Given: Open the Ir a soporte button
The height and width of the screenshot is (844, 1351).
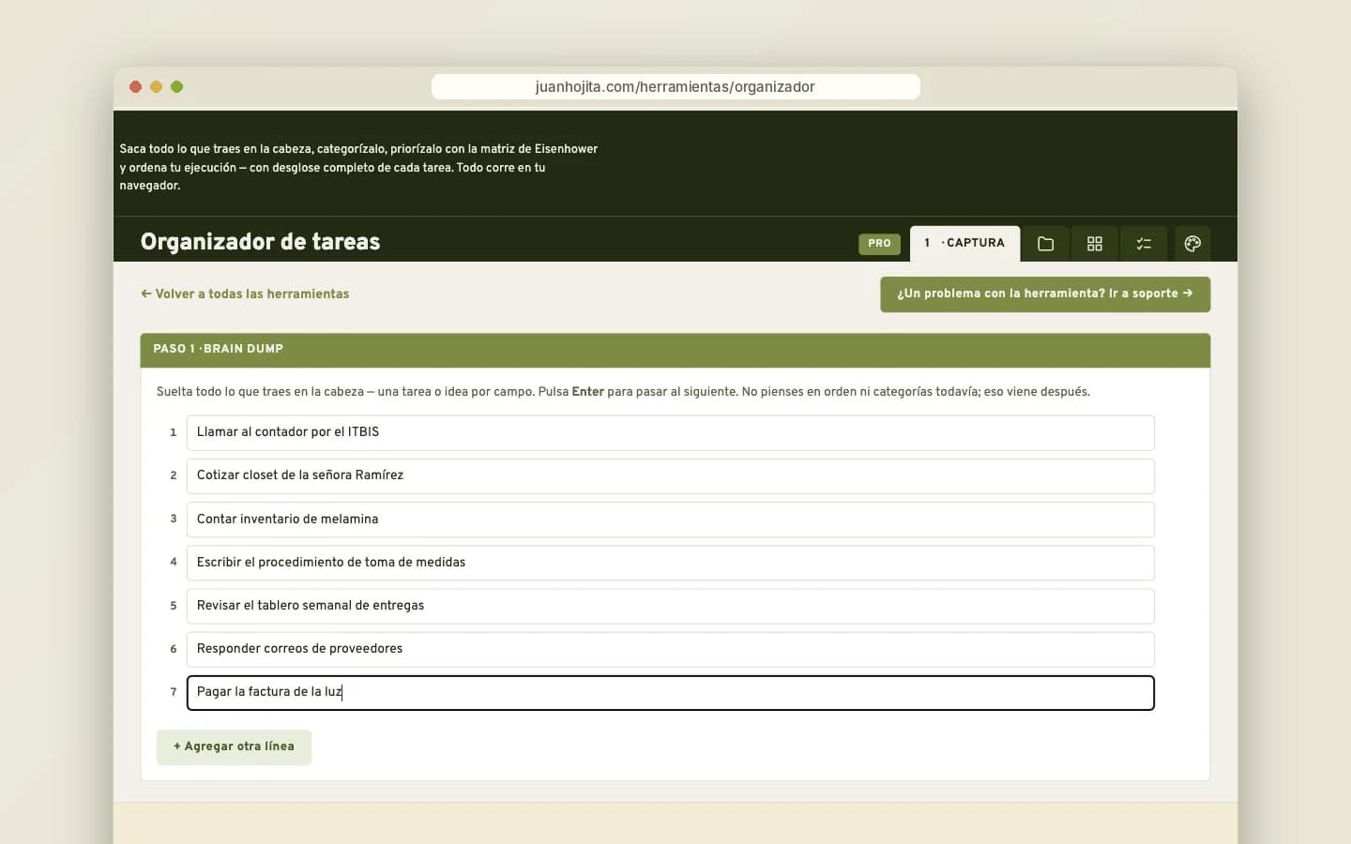Looking at the screenshot, I should 1045,294.
